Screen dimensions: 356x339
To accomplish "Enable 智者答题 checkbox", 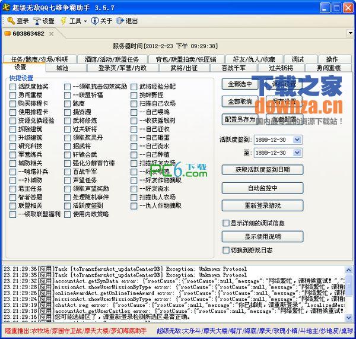I will coord(12,198).
